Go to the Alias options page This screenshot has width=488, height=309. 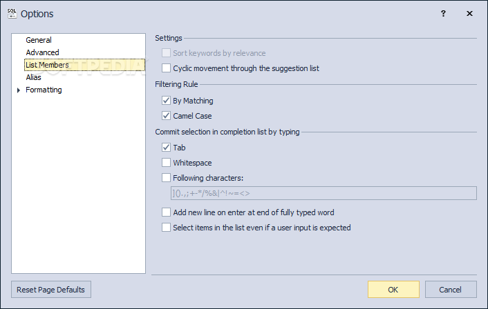33,77
